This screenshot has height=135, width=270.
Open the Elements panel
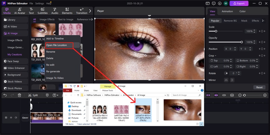(67, 11)
